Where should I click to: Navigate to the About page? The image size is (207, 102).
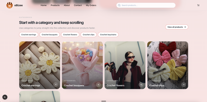[x=67, y=5]
